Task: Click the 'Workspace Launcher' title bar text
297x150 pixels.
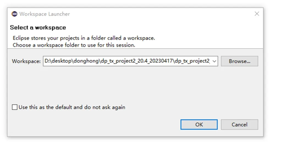Action: click(x=45, y=14)
